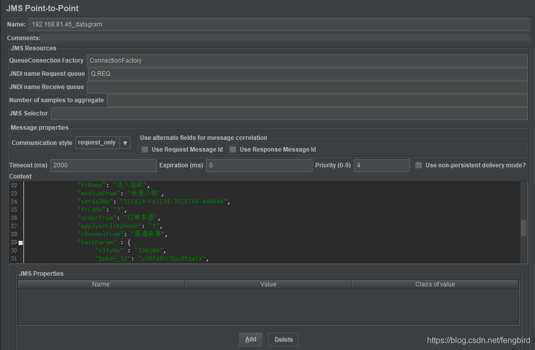Click the "channelFrom" line in Content editor

[123, 234]
